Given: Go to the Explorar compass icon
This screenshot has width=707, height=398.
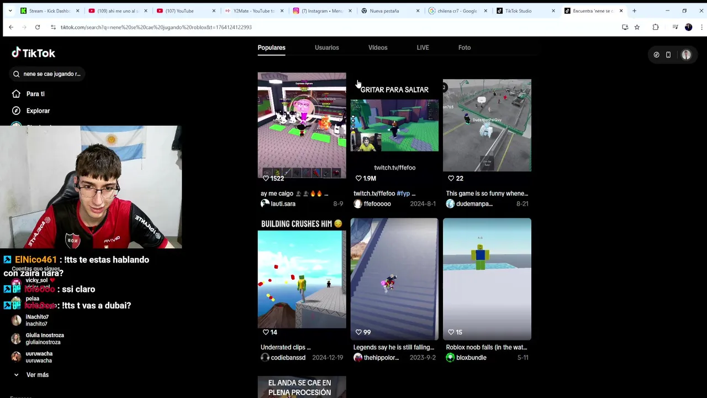Looking at the screenshot, I should (16, 111).
